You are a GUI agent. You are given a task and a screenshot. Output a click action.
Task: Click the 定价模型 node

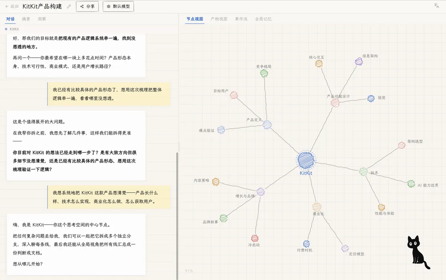coord(345,248)
